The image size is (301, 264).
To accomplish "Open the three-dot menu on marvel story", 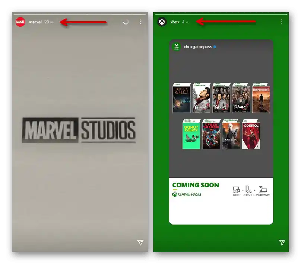I will pos(140,22).
